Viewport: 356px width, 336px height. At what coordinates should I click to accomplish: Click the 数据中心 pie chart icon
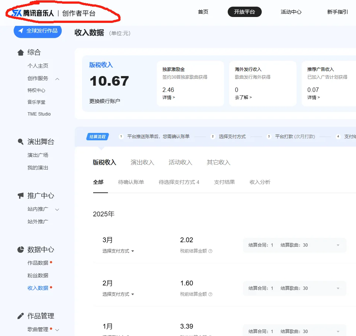21,249
